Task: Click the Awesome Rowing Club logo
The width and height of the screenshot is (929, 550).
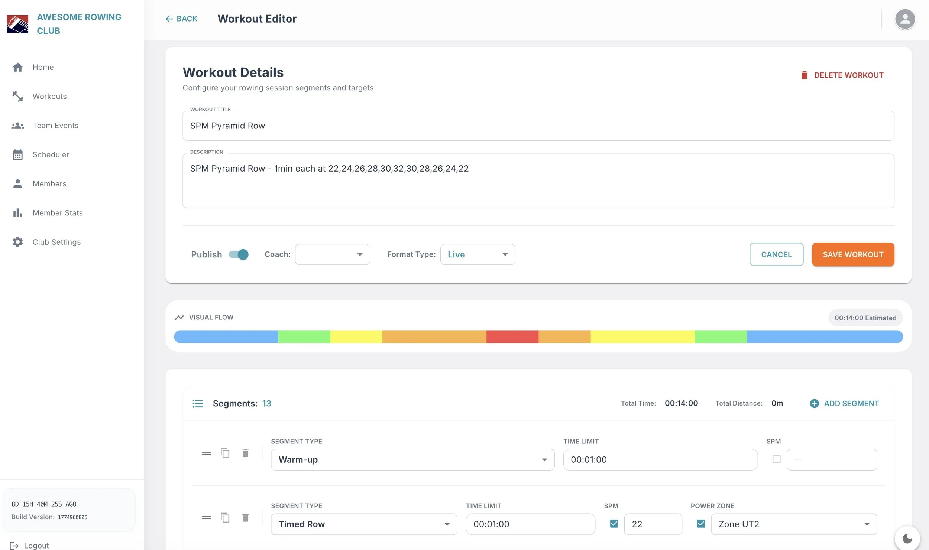Action: coord(17,24)
